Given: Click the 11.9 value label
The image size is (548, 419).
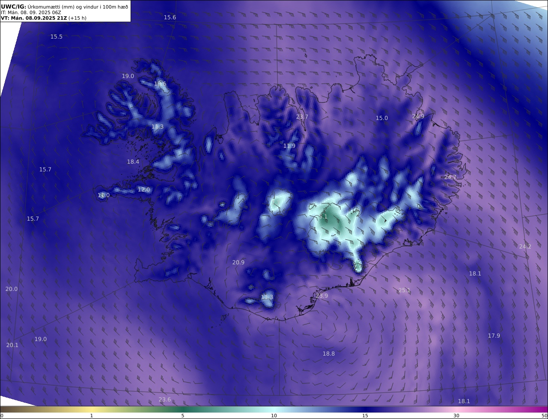Looking at the screenshot, I should point(289,146).
